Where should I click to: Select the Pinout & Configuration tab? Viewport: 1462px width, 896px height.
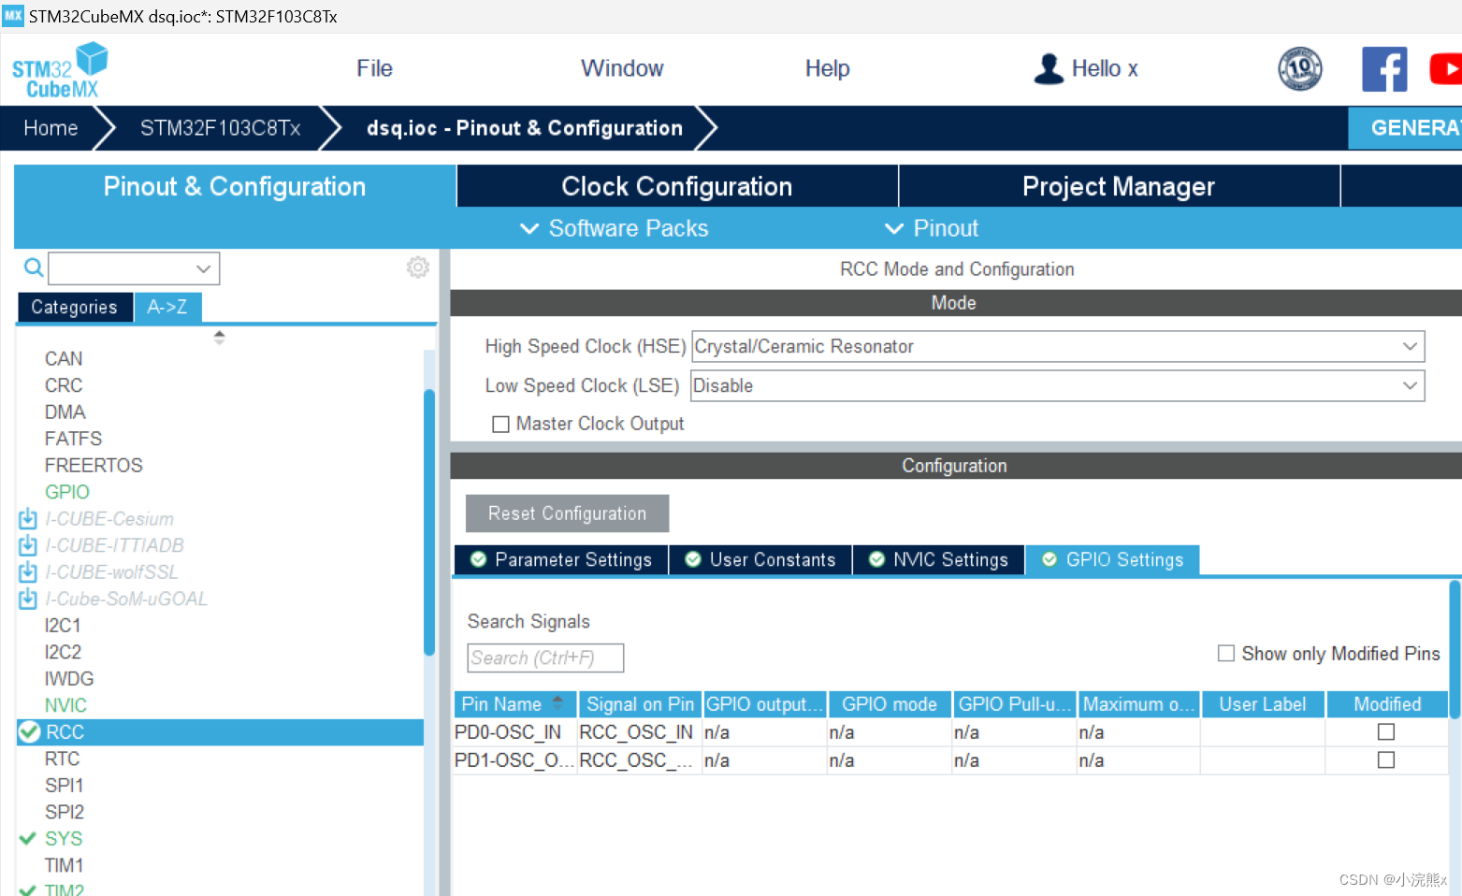point(235,186)
